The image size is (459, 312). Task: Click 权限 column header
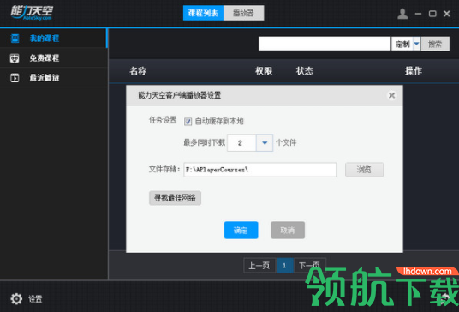coord(264,70)
